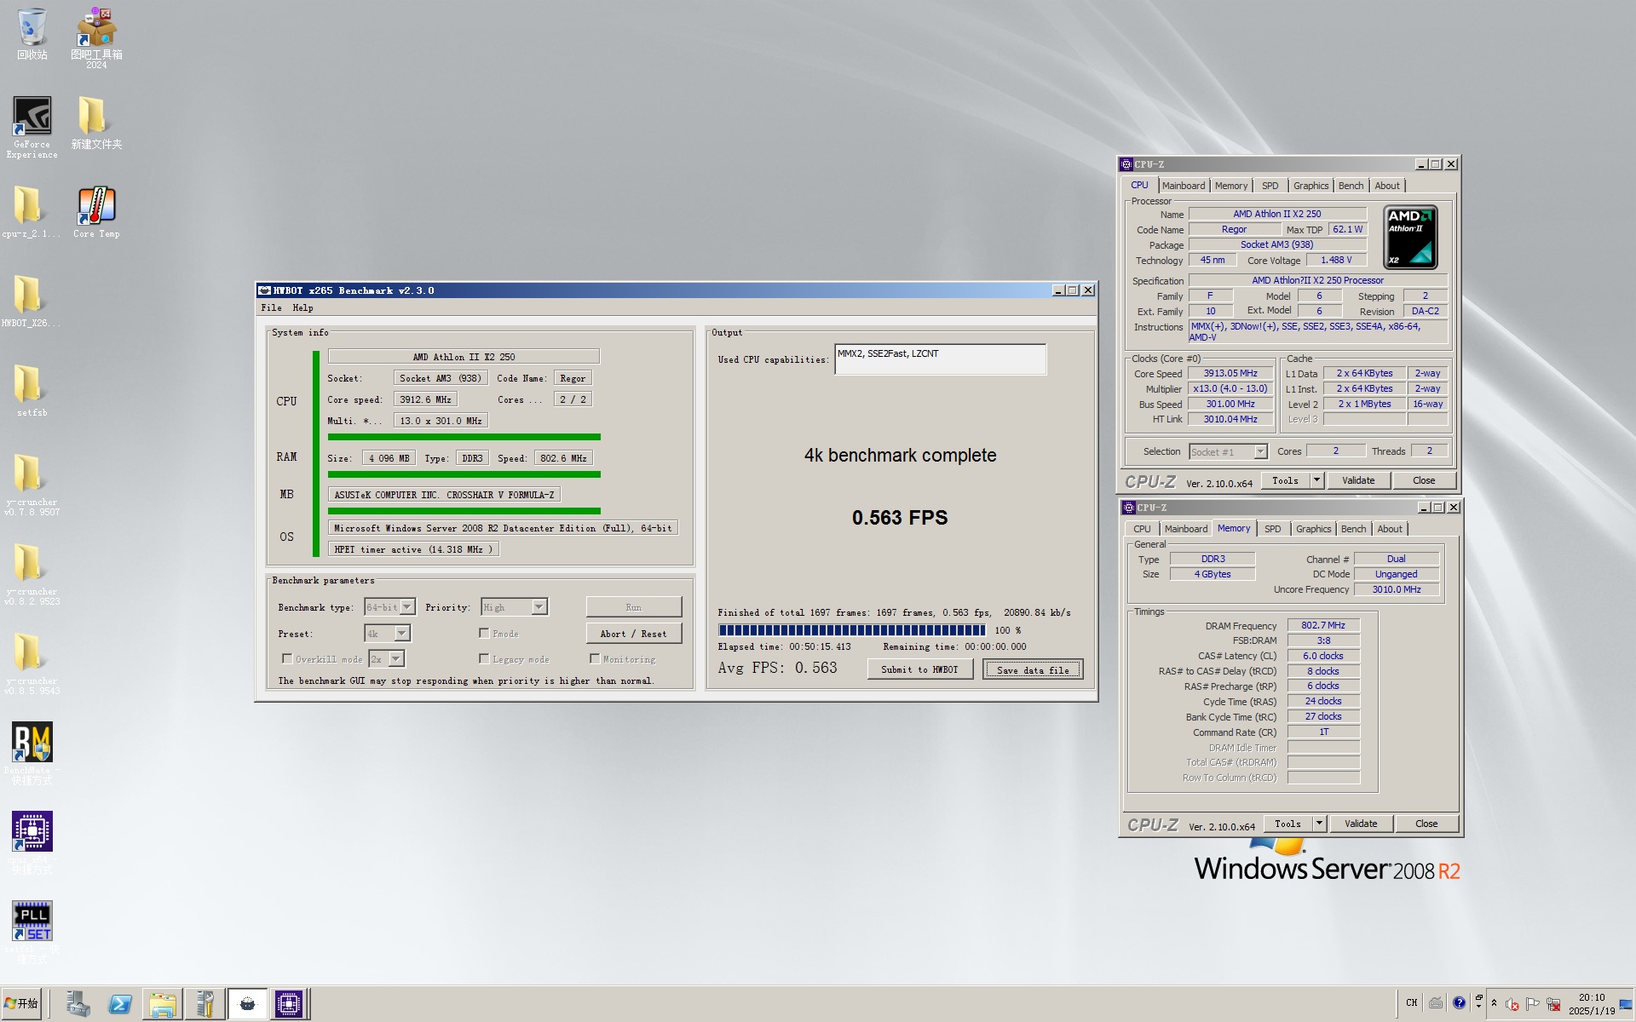The height and width of the screenshot is (1022, 1636).
Task: Open the Core Temp desktop shortcut
Action: tap(96, 212)
